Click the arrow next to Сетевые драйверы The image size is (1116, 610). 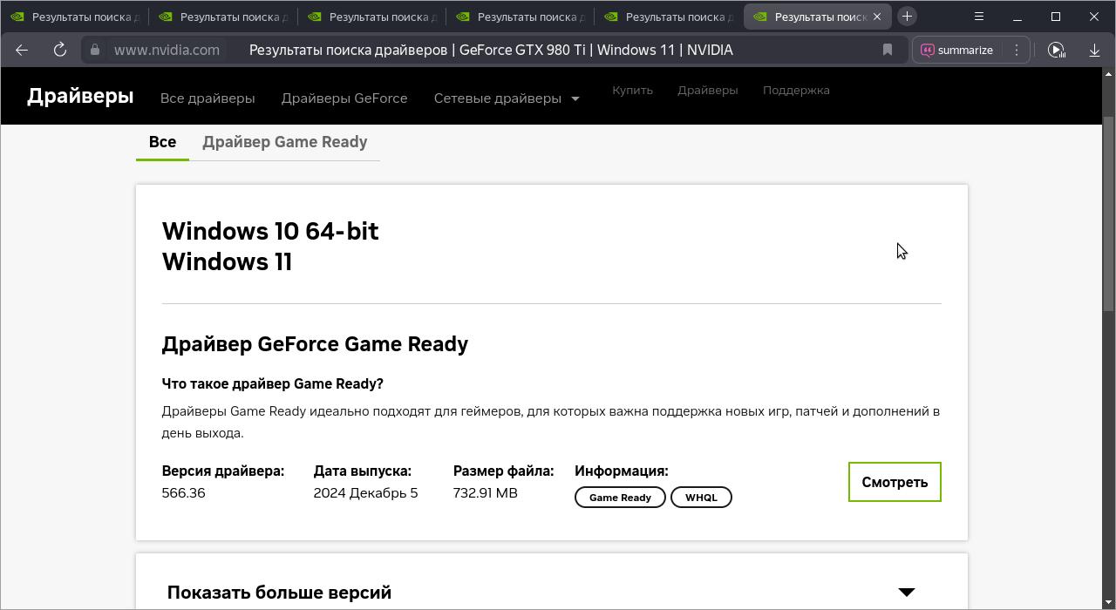point(575,99)
